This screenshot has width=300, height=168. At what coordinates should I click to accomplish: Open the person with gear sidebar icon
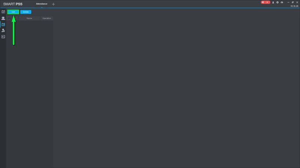tap(3, 31)
